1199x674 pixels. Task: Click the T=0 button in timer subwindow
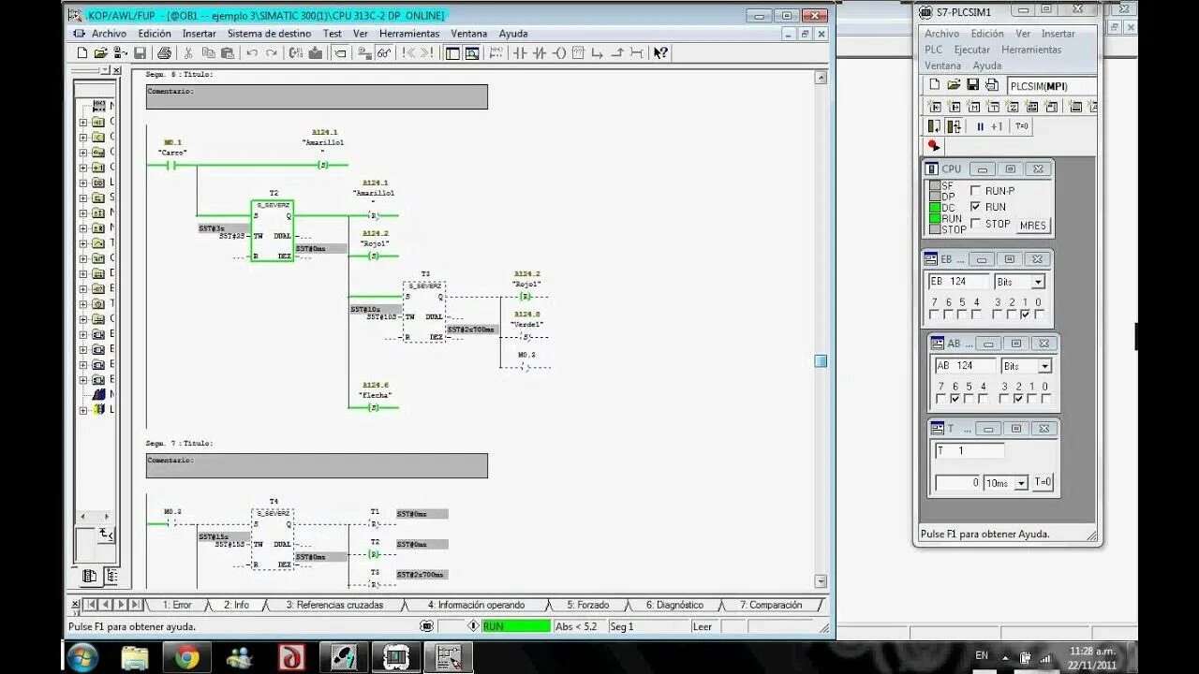(1043, 483)
